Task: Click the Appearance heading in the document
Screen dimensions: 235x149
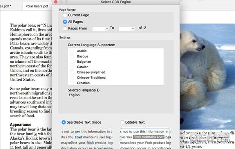Action: click(21, 125)
